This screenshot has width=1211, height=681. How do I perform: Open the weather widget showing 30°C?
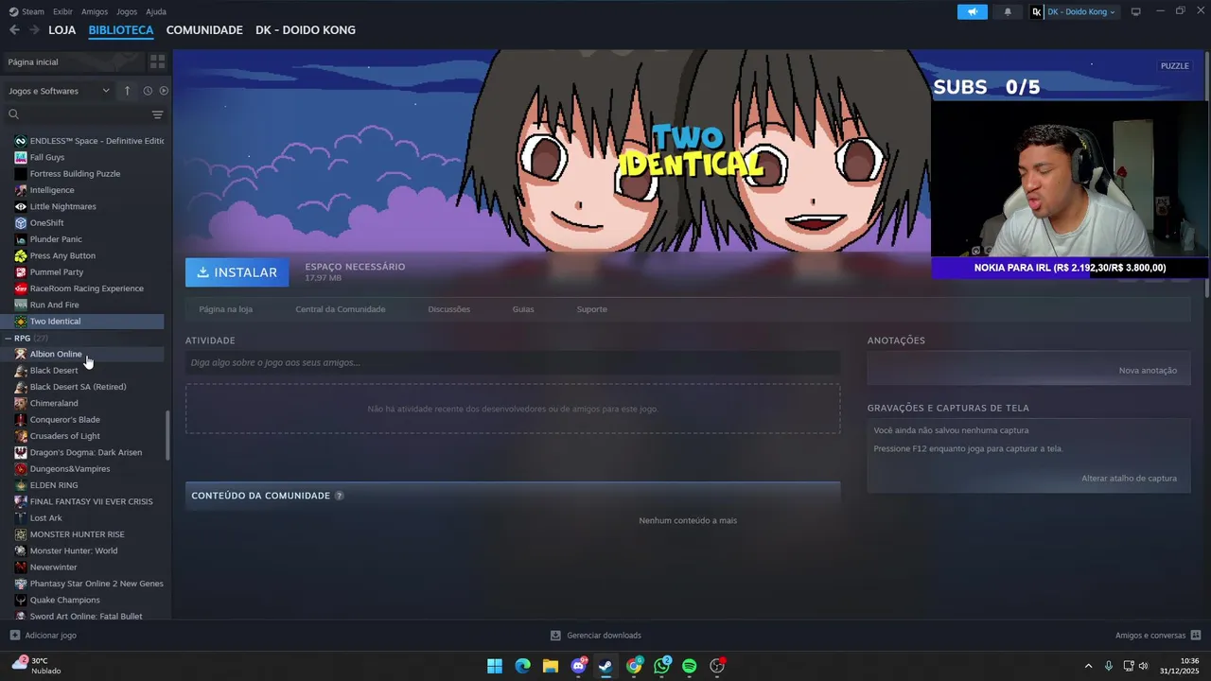(38, 666)
